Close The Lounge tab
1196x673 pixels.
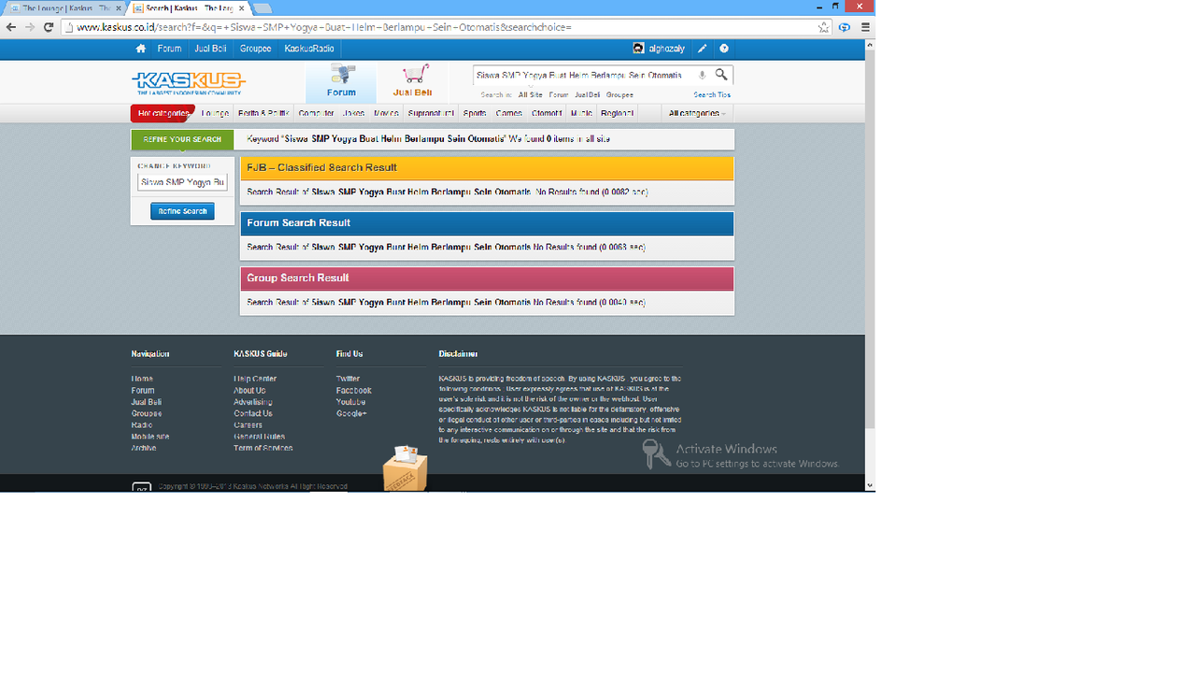pyautogui.click(x=119, y=8)
